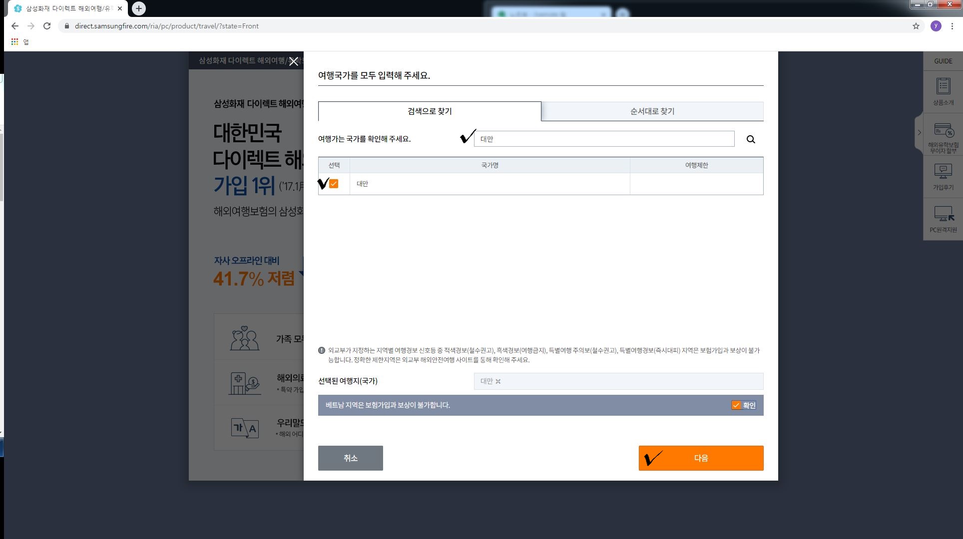This screenshot has height=539, width=963.
Task: Close the 삼성화재 다이렉트 browser tab
Action: point(120,8)
